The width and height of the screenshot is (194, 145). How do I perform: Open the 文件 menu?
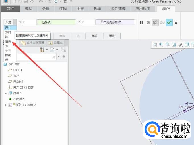pyautogui.click(x=11, y=9)
